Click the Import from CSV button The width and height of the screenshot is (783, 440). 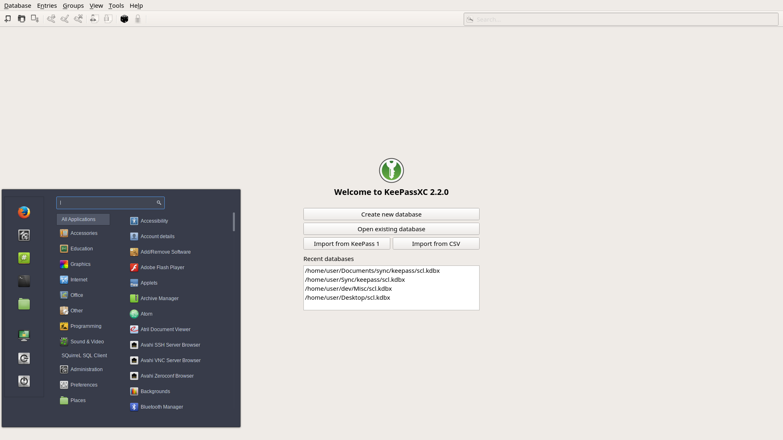tap(436, 243)
